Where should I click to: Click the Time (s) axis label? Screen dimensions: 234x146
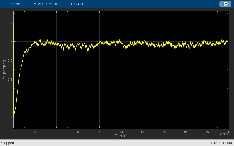[121, 135]
